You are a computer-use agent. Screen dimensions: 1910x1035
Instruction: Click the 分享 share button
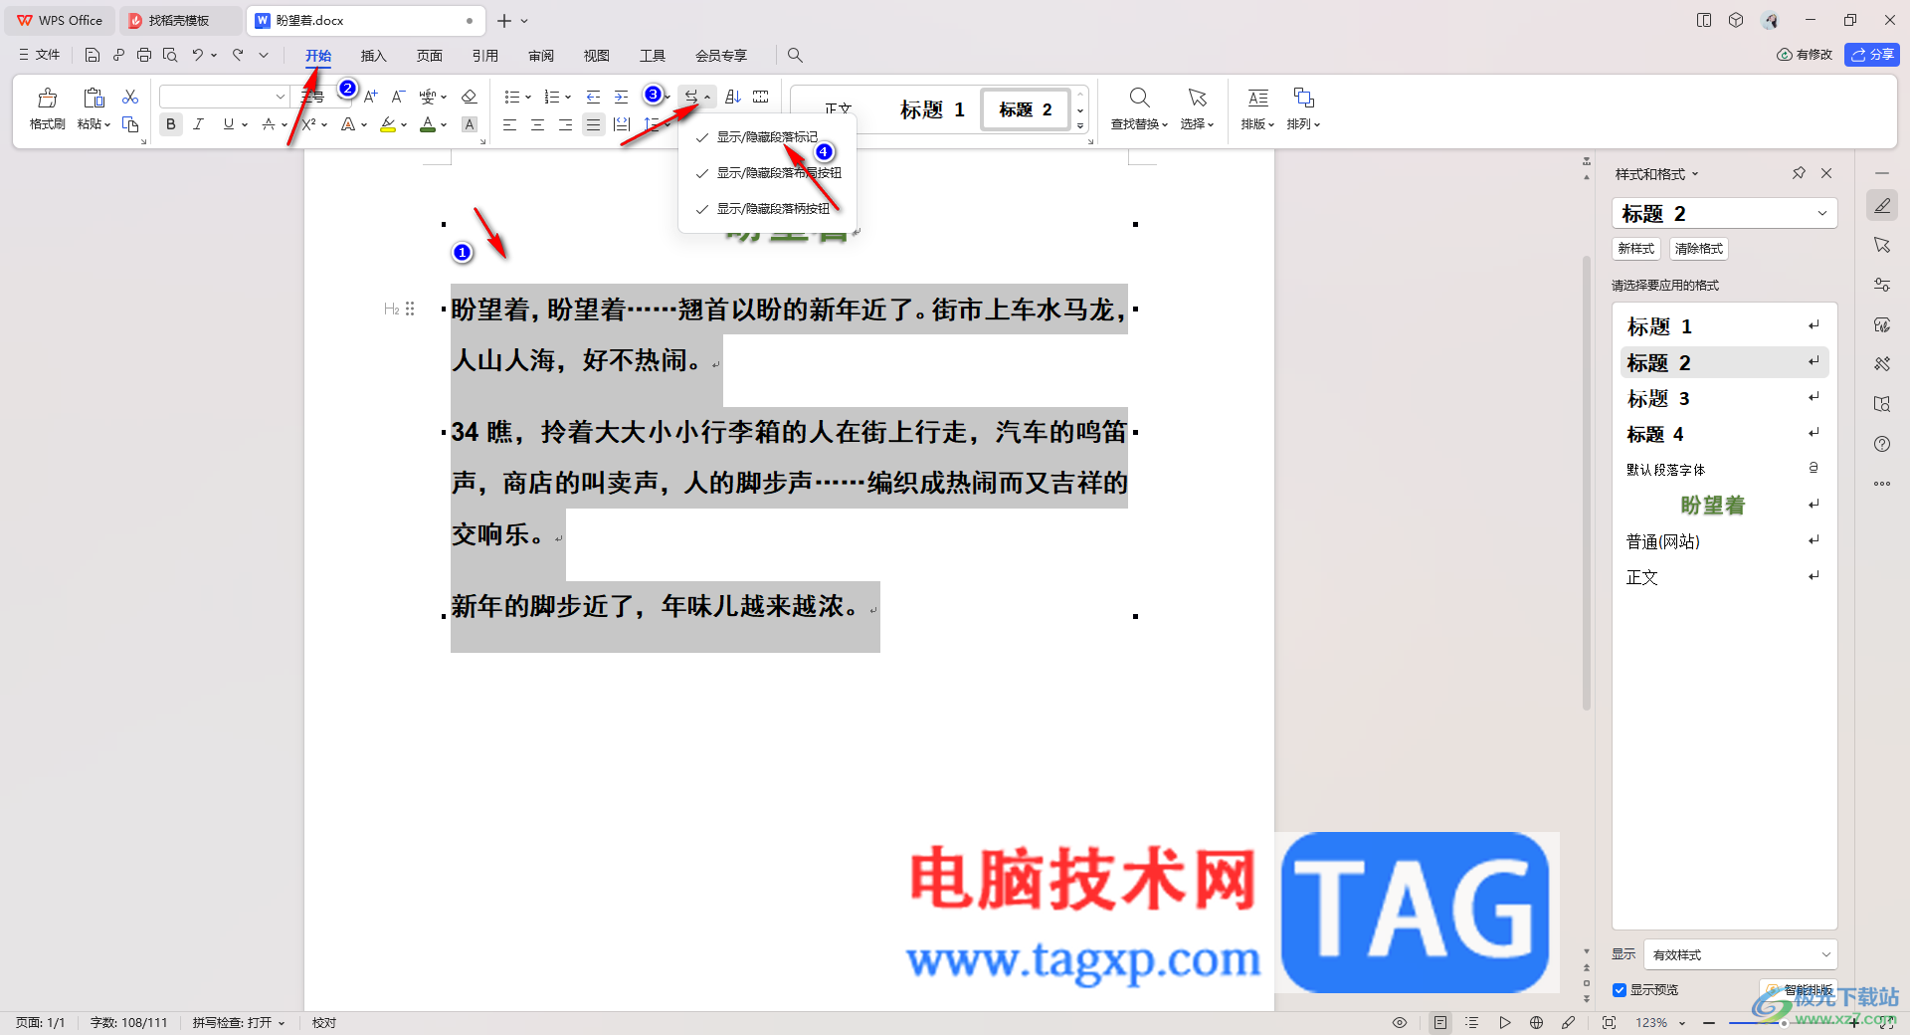pyautogui.click(x=1872, y=55)
